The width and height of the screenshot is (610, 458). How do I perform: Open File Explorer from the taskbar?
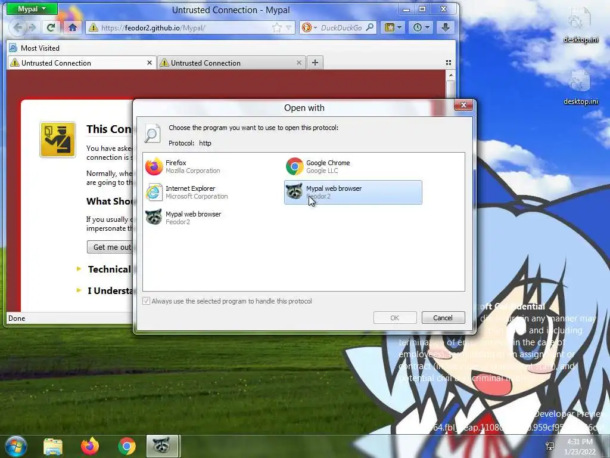point(53,447)
